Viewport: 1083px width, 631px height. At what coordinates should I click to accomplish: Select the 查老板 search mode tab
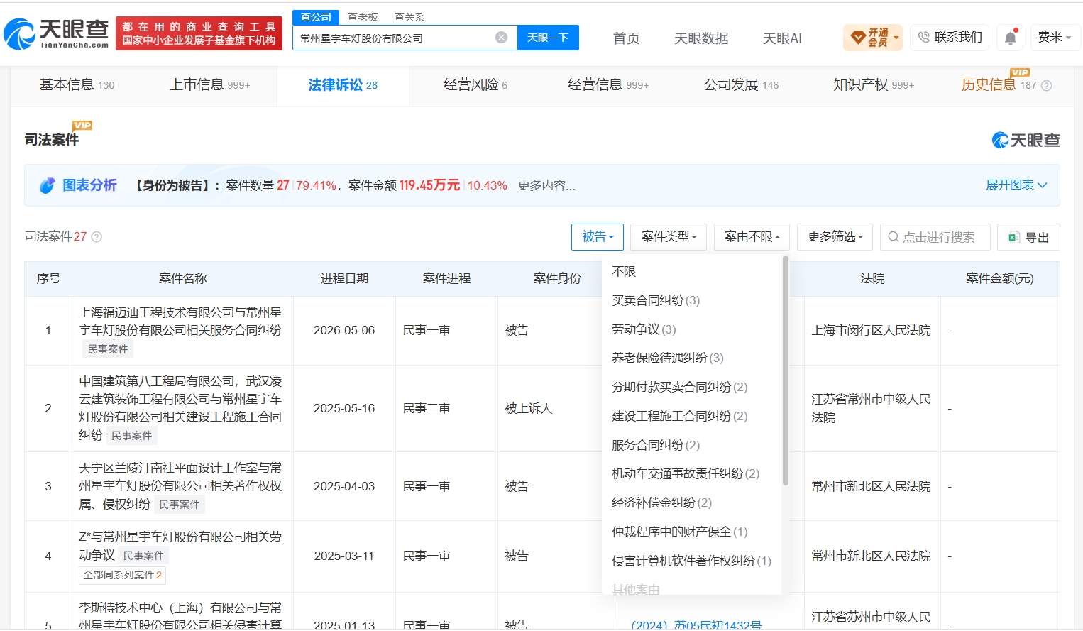(x=363, y=17)
